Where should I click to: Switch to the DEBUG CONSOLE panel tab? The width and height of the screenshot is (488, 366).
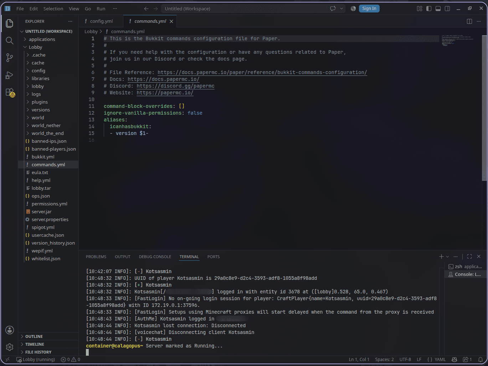click(x=155, y=257)
